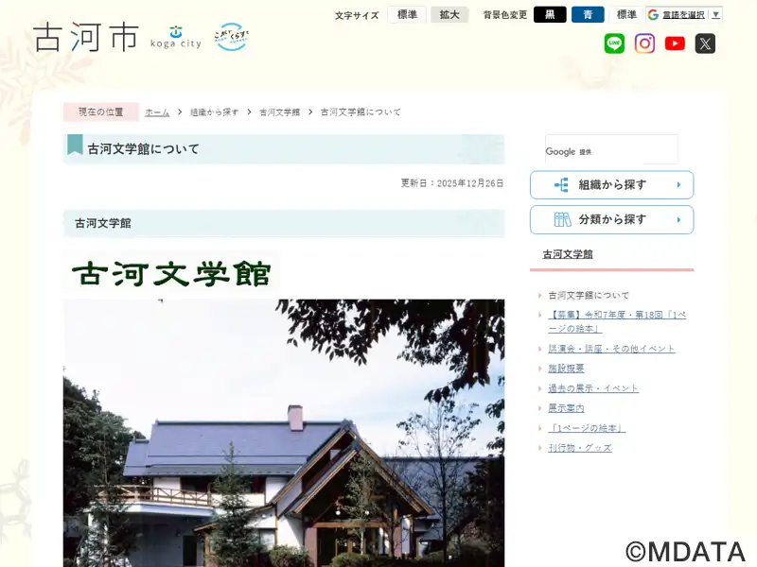Click the koga city emblem logo
This screenshot has width=757, height=567.
click(x=176, y=37)
